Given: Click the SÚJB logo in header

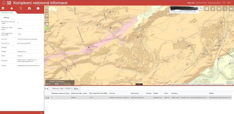Looking at the screenshot, I should pos(9,3).
